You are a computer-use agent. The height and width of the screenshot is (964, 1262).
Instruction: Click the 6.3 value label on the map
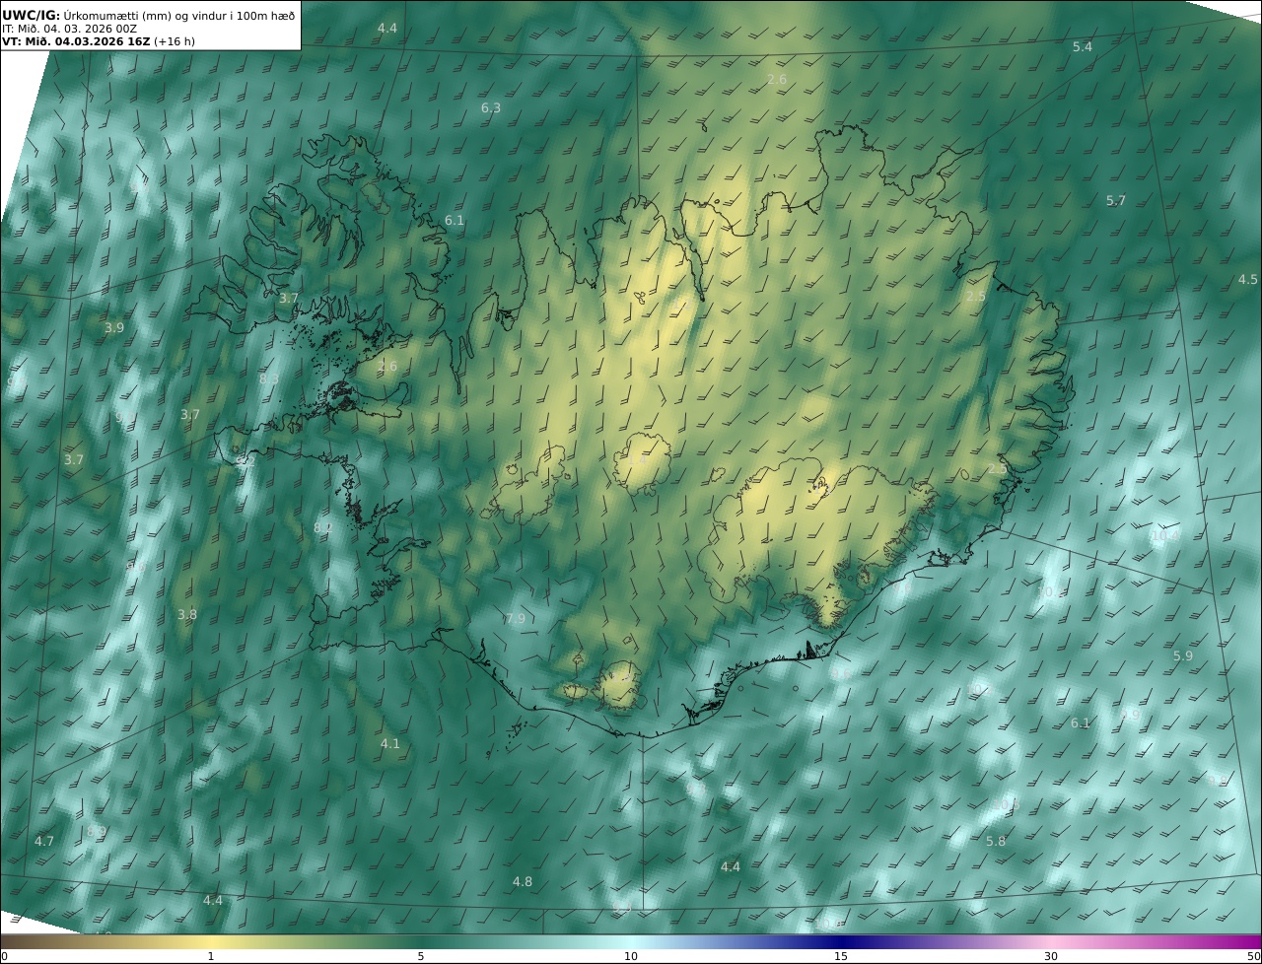(491, 108)
